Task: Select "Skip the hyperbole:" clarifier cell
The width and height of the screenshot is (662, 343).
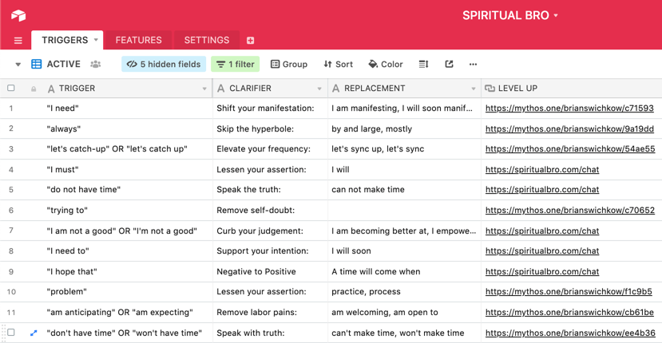Action: tap(270, 129)
